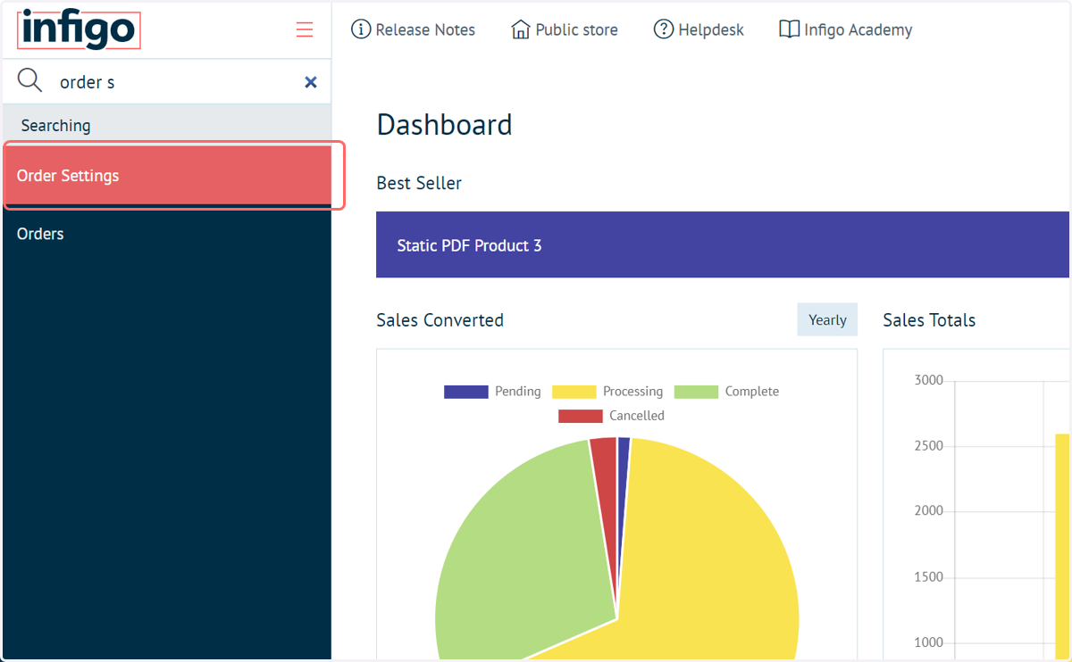Click the Sales Totals heading
The image size is (1072, 662).
click(929, 319)
